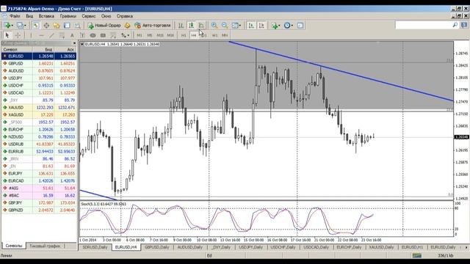Open the Графики menu
Image resolution: width=470 pixels, height=264 pixels.
tap(68, 16)
